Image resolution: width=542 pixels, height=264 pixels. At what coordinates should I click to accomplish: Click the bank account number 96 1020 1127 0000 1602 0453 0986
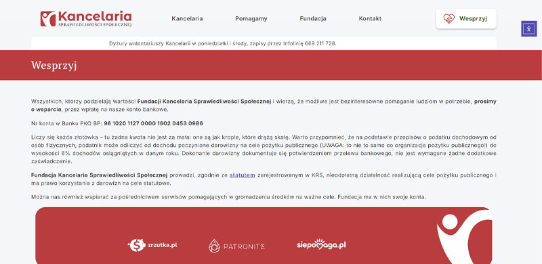[154, 123]
